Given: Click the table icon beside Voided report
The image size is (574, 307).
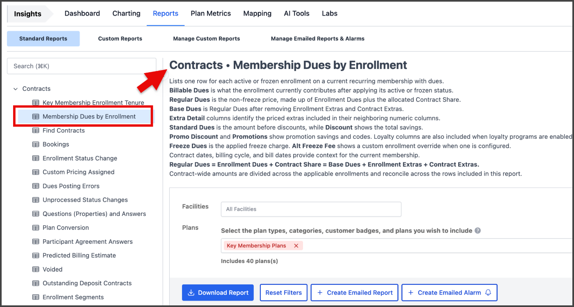Looking at the screenshot, I should (36, 269).
